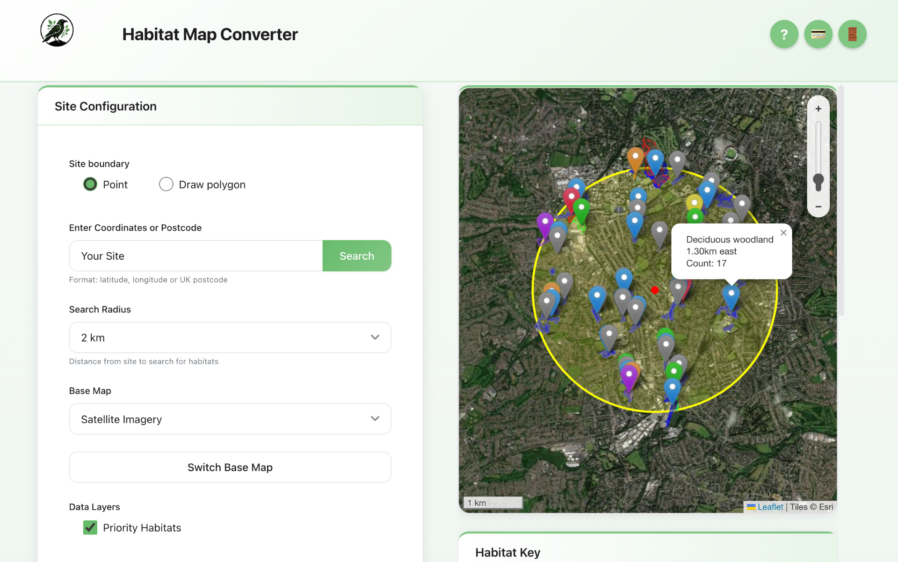Click the purple marker near the circle's southern edge
This screenshot has height=562, width=898.
(629, 377)
